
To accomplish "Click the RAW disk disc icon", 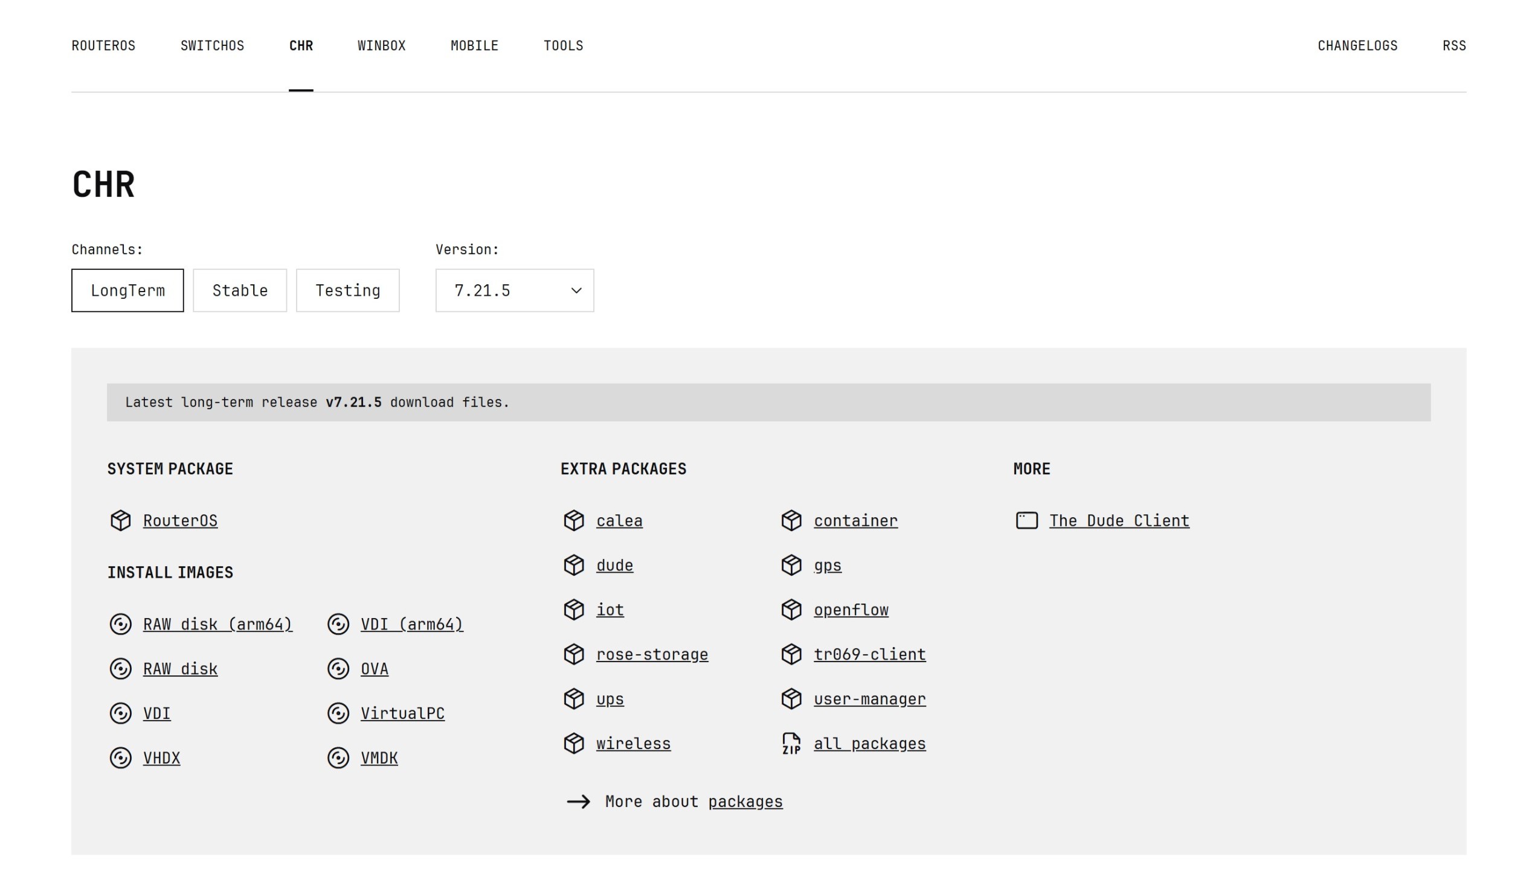I will (121, 668).
